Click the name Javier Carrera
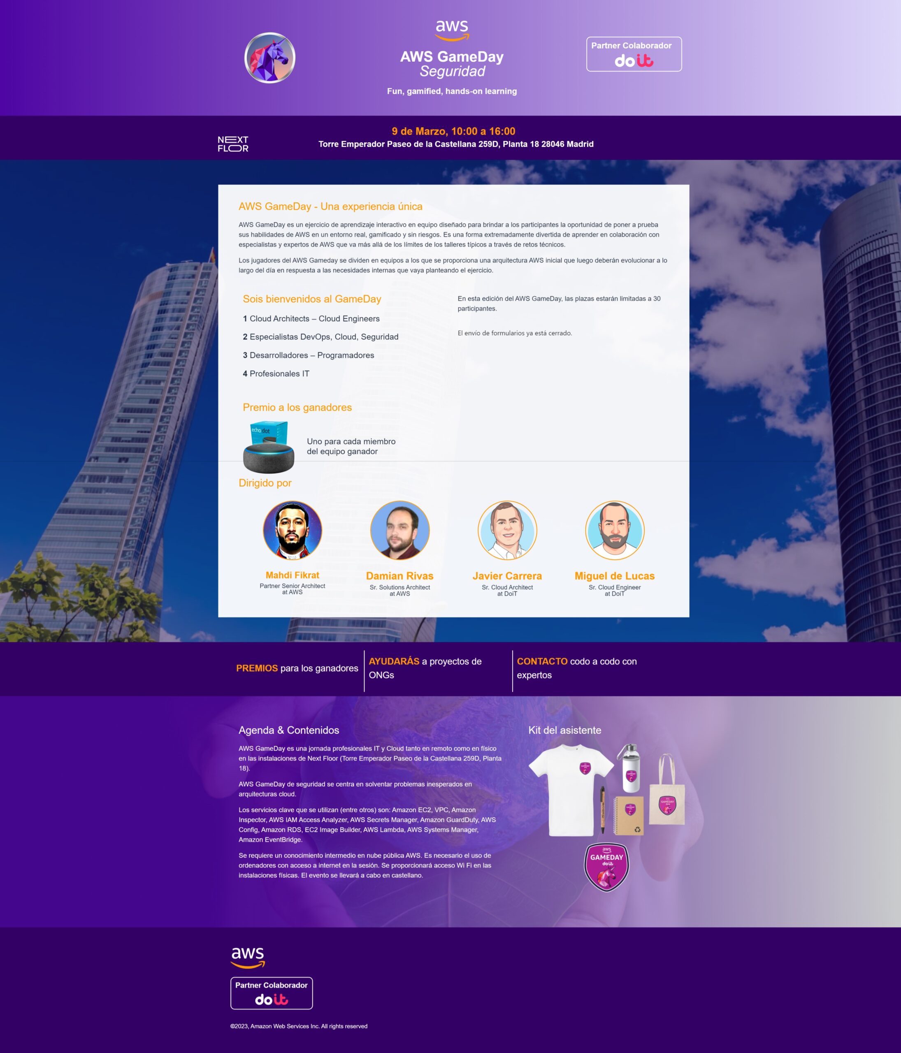This screenshot has width=901, height=1053. coord(507,576)
